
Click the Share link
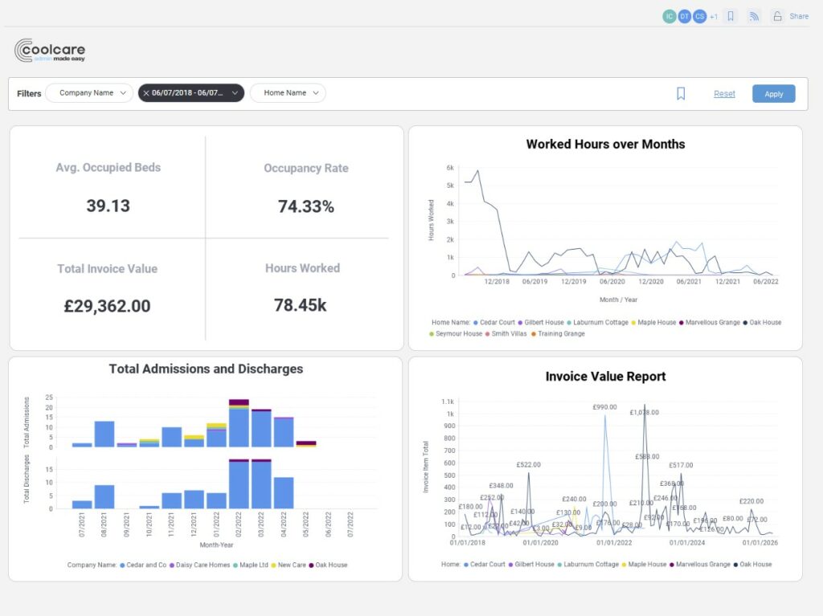click(x=799, y=16)
